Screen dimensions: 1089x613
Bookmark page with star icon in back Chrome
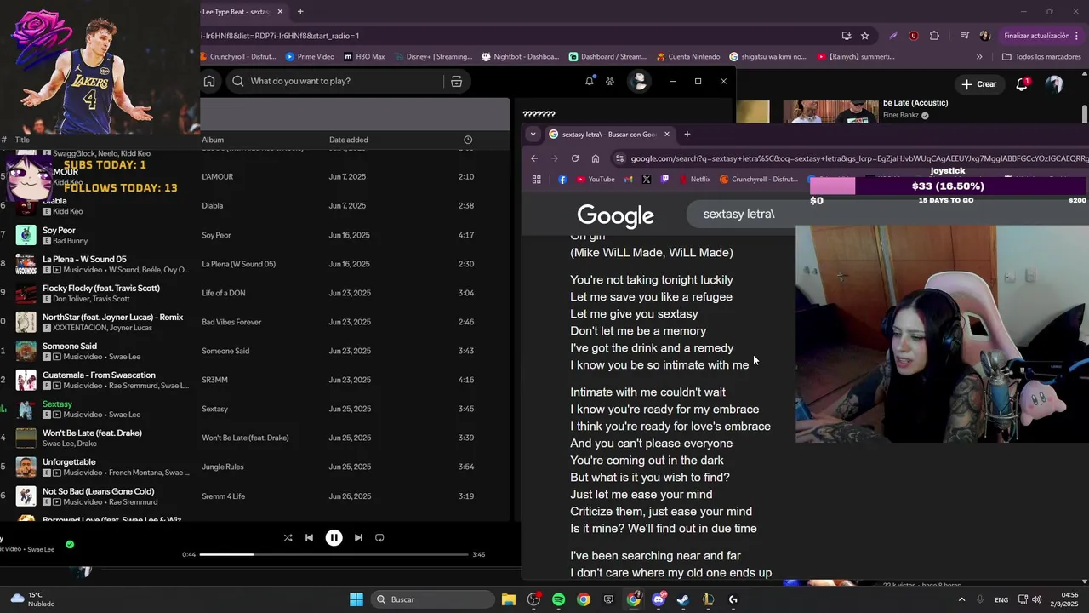point(864,36)
